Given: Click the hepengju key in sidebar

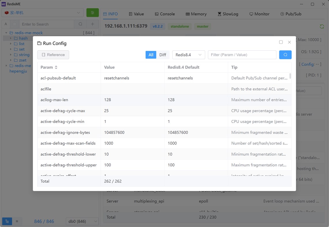Looking at the screenshot, I should tap(18, 71).
